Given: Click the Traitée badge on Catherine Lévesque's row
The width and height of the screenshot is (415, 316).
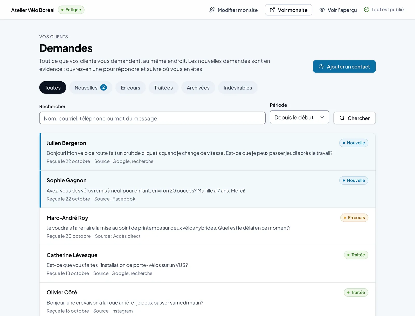Looking at the screenshot, I should [x=356, y=255].
